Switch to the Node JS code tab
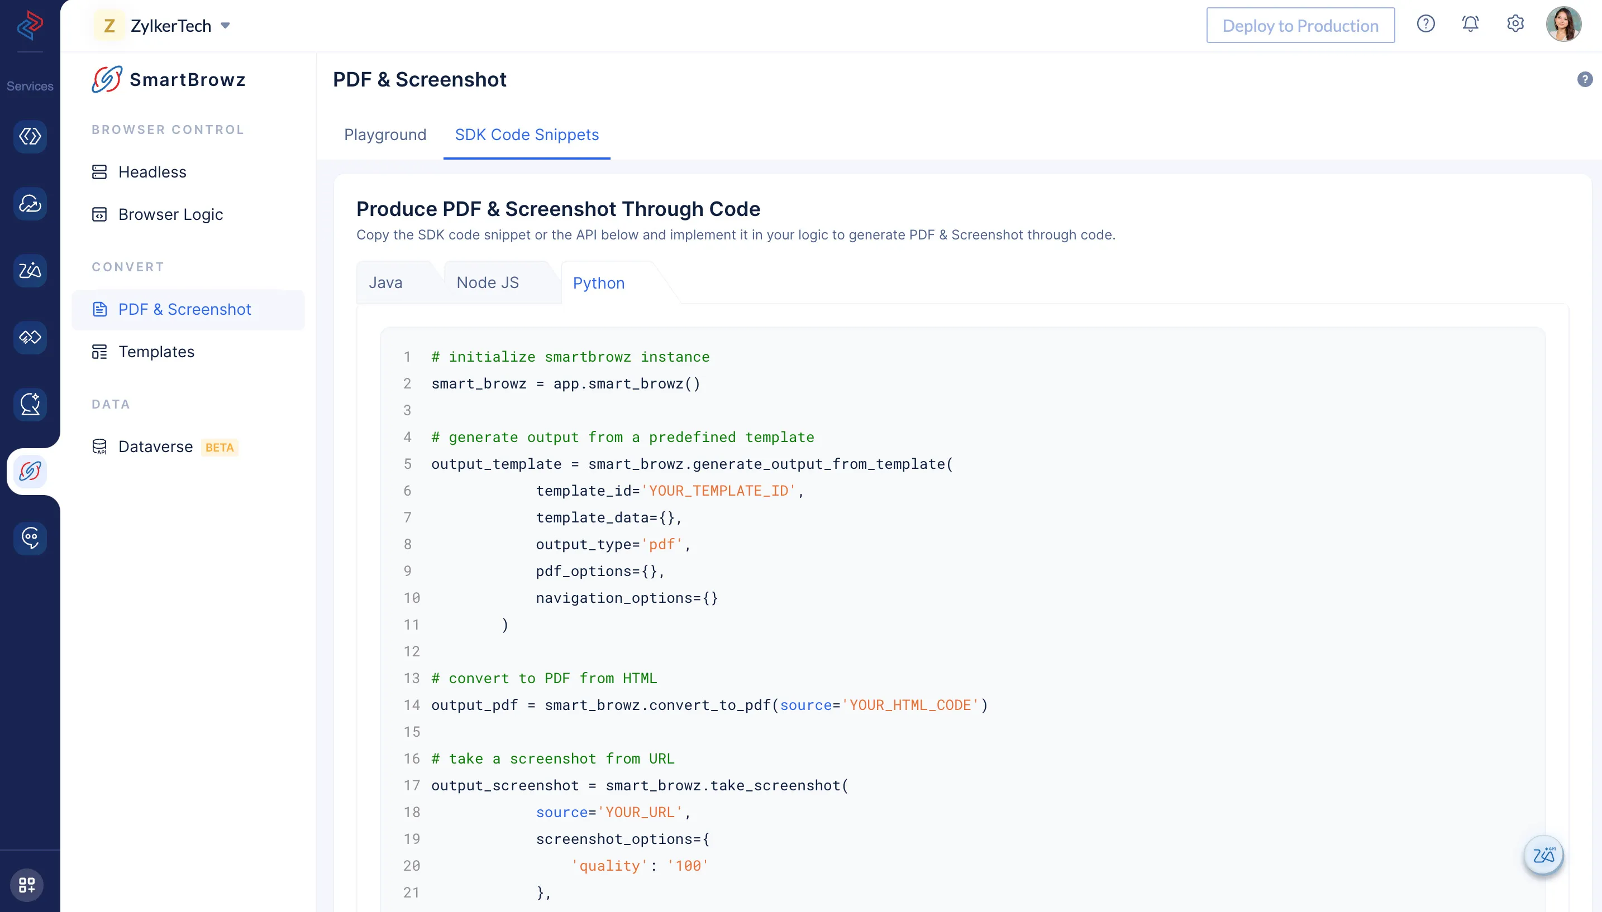 pyautogui.click(x=488, y=282)
